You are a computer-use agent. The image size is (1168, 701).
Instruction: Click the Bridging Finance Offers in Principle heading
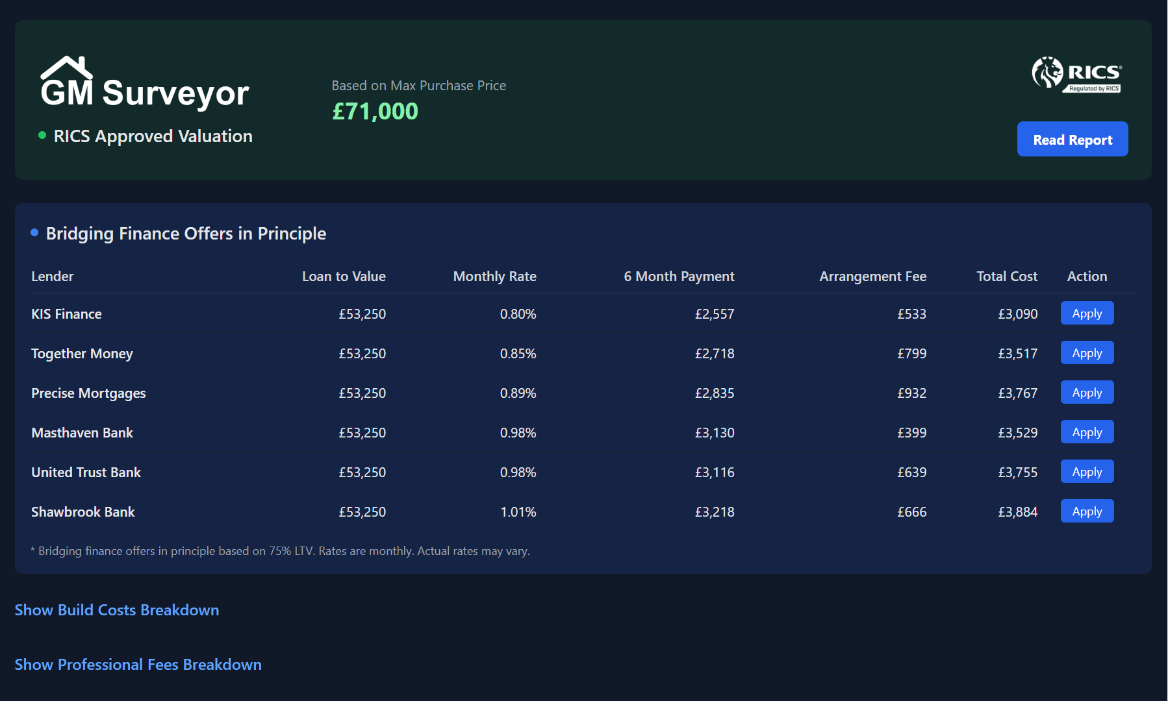pyautogui.click(x=186, y=234)
